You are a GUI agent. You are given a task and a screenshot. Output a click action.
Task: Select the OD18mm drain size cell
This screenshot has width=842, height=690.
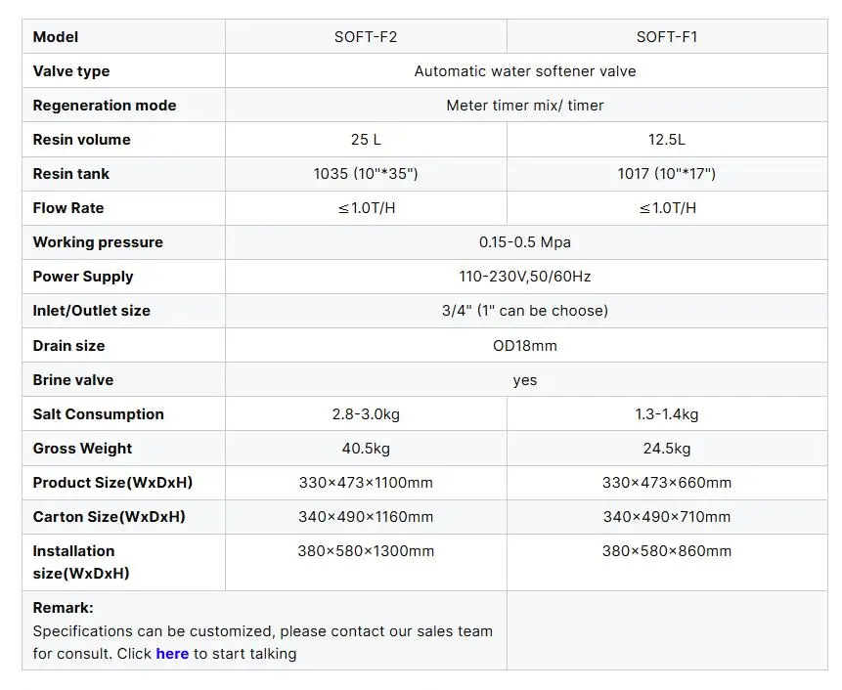point(525,346)
